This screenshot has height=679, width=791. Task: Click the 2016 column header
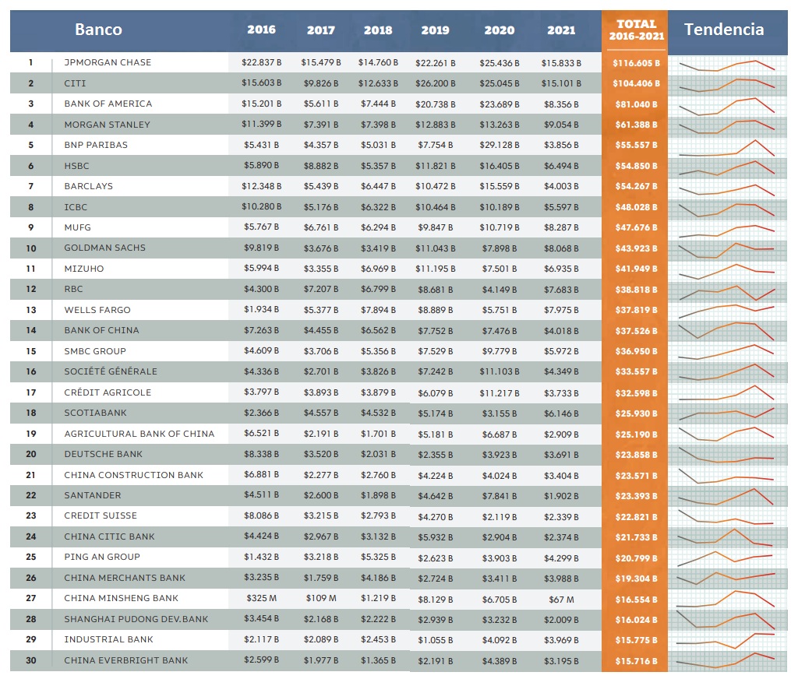261,30
